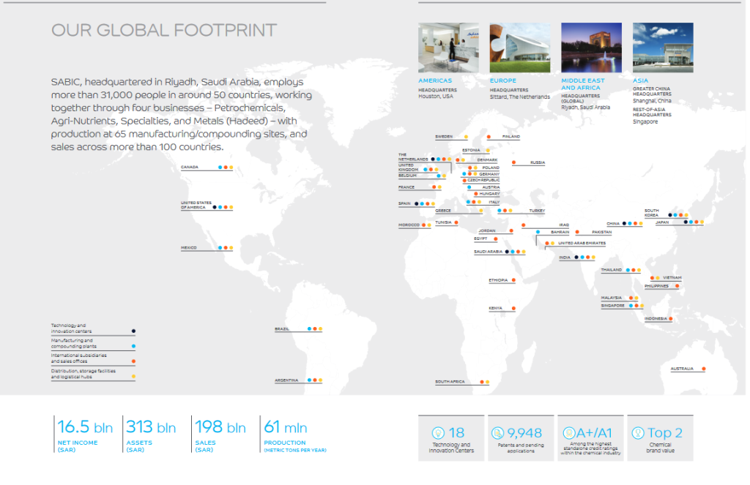The height and width of the screenshot is (485, 750).
Task: Click the SOUTH KOREA map label
Action: coord(651,213)
